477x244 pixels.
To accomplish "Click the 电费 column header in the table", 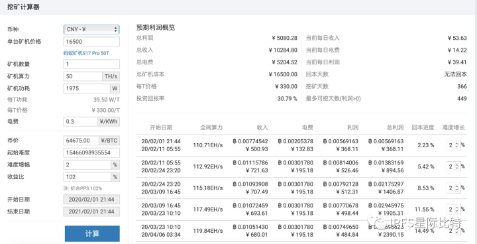I will click(x=307, y=127).
